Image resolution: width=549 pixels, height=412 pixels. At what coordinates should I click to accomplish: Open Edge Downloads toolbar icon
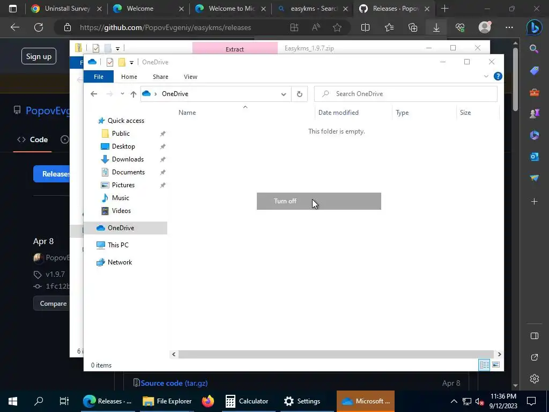tap(436, 27)
